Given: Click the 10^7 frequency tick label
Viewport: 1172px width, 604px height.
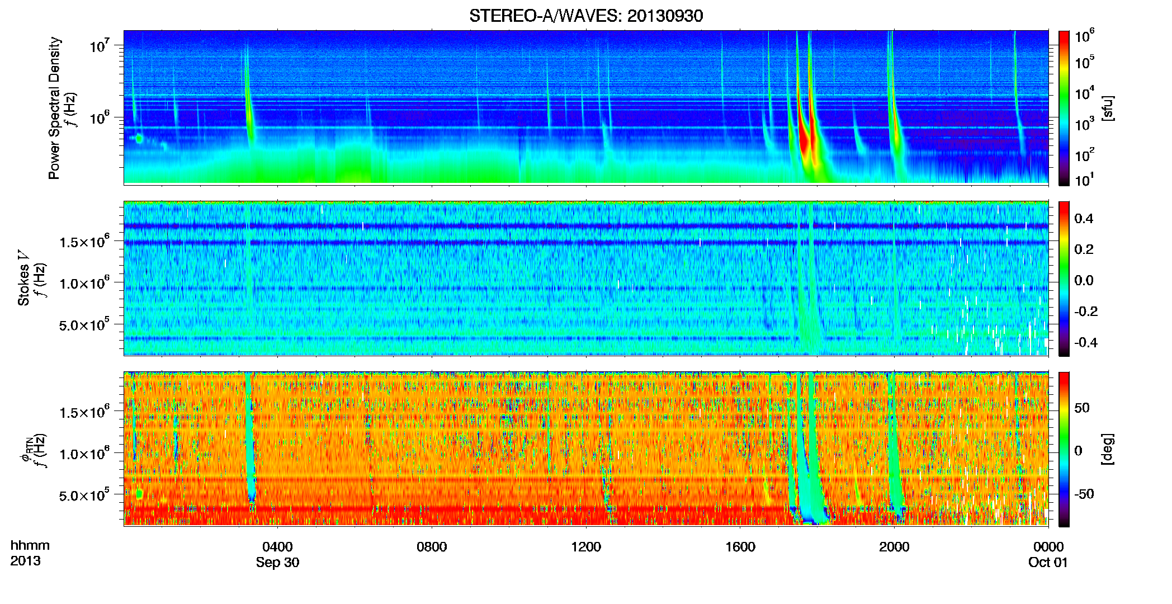Looking at the screenshot, I should click(x=98, y=45).
